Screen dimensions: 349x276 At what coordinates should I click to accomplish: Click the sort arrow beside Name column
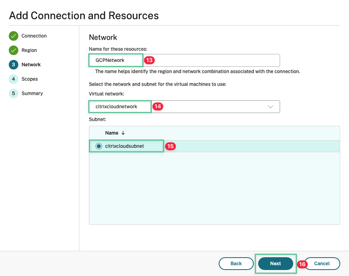tap(123, 133)
